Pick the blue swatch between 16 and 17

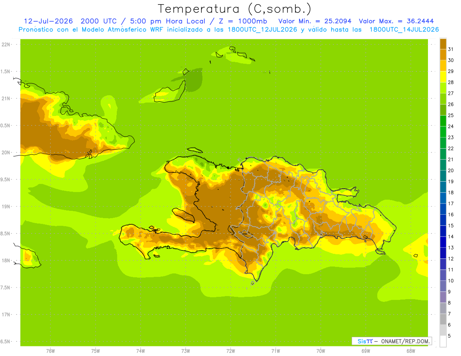(x=443, y=209)
